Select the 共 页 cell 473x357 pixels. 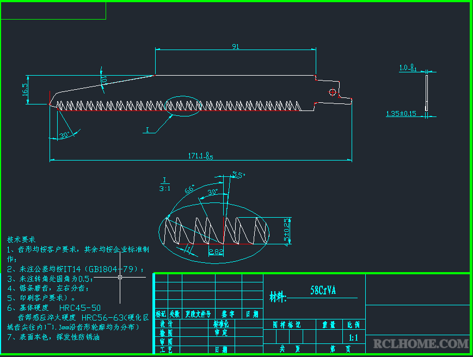tap(290, 349)
